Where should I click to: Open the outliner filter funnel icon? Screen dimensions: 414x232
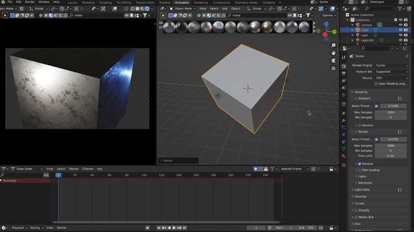[x=400, y=8]
